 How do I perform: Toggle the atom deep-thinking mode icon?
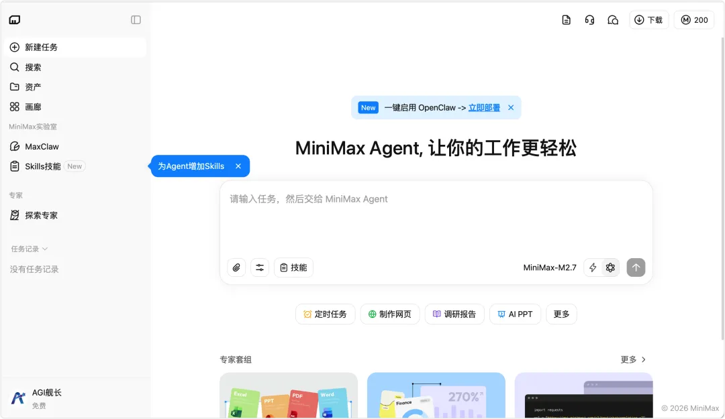point(610,267)
